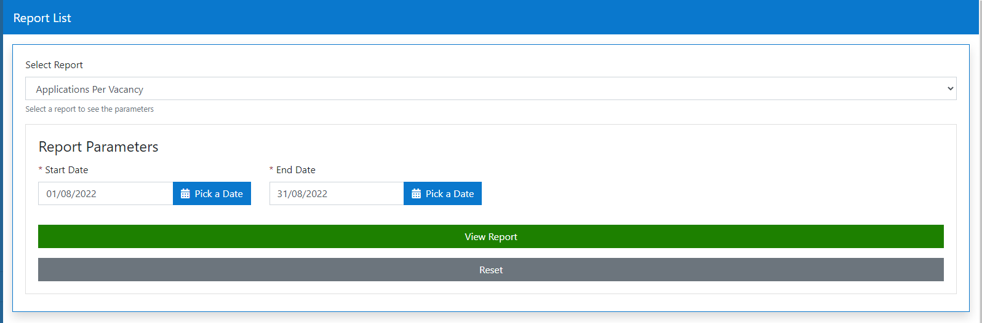
Task: Click the green View Report button
Action: 490,236
